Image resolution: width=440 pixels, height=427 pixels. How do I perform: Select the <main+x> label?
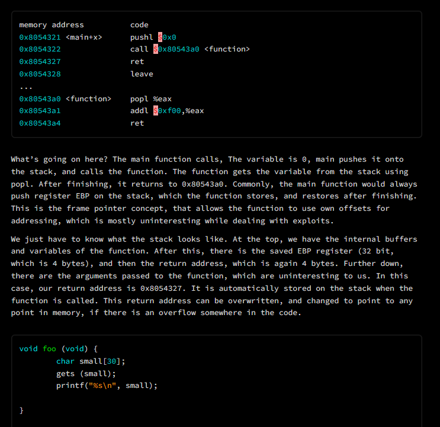pyautogui.click(x=84, y=37)
